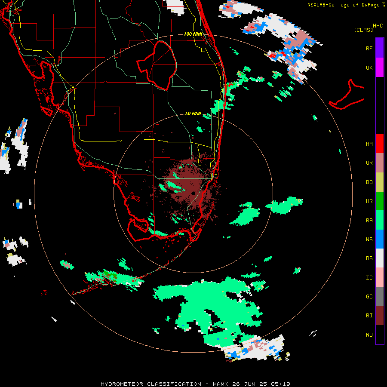
Task: Click the HA red legend swatch
Action: click(x=380, y=144)
